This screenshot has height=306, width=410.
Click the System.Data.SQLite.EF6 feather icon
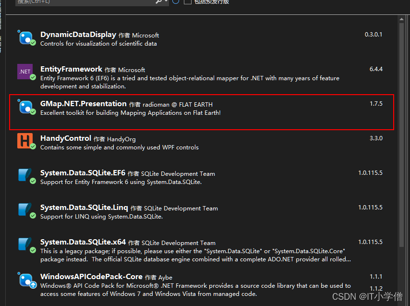click(26, 176)
